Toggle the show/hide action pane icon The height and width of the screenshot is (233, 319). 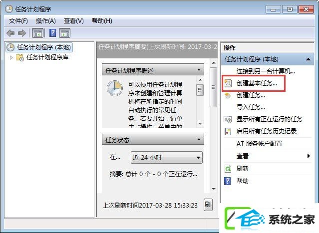[x=65, y=33]
